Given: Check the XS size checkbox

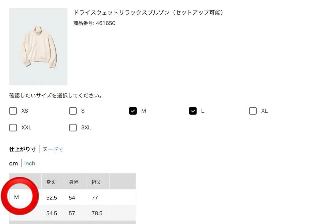Looking at the screenshot, I should (13, 111).
